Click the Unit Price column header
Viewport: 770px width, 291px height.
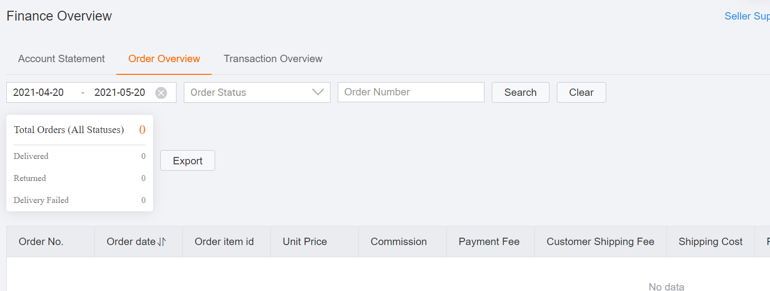305,241
